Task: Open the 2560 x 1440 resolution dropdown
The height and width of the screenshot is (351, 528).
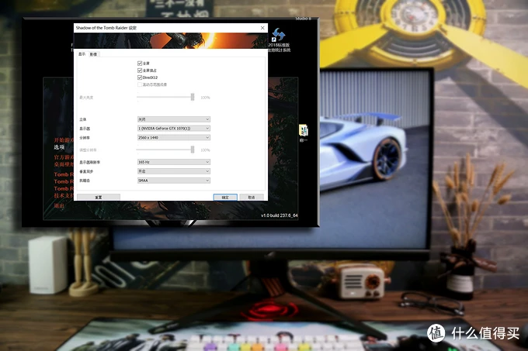Action: [x=174, y=137]
